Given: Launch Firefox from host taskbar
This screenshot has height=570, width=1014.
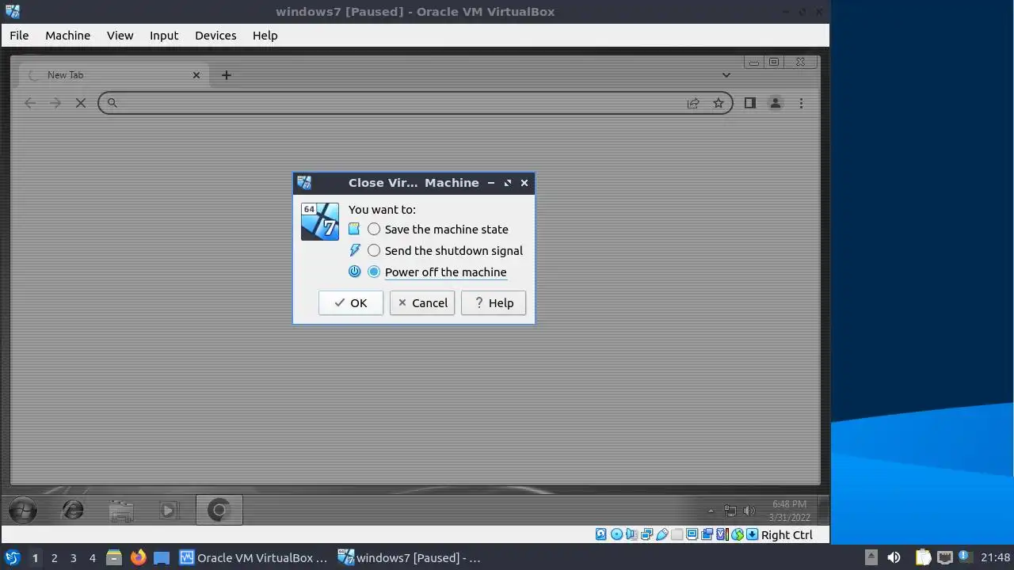Looking at the screenshot, I should tap(138, 557).
